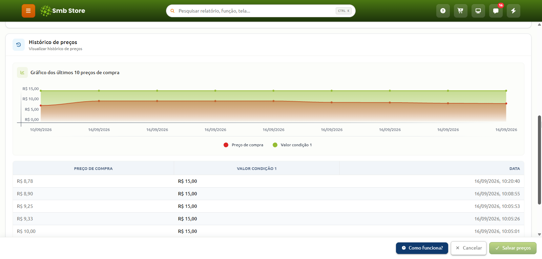The image size is (542, 259).
Task: Click date 16/09/2026, 10:05:53
Action: tap(497, 206)
